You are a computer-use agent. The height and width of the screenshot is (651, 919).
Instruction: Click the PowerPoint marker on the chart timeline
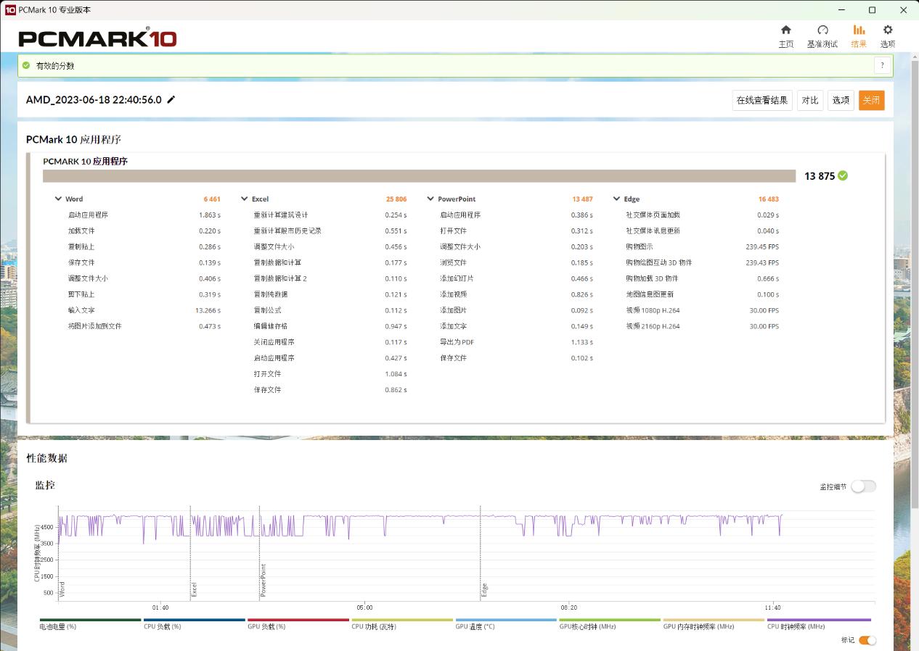click(263, 579)
